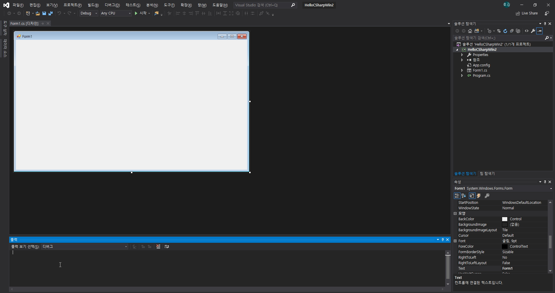Open Properties wrench icon in Solution Explorer

tap(533, 31)
